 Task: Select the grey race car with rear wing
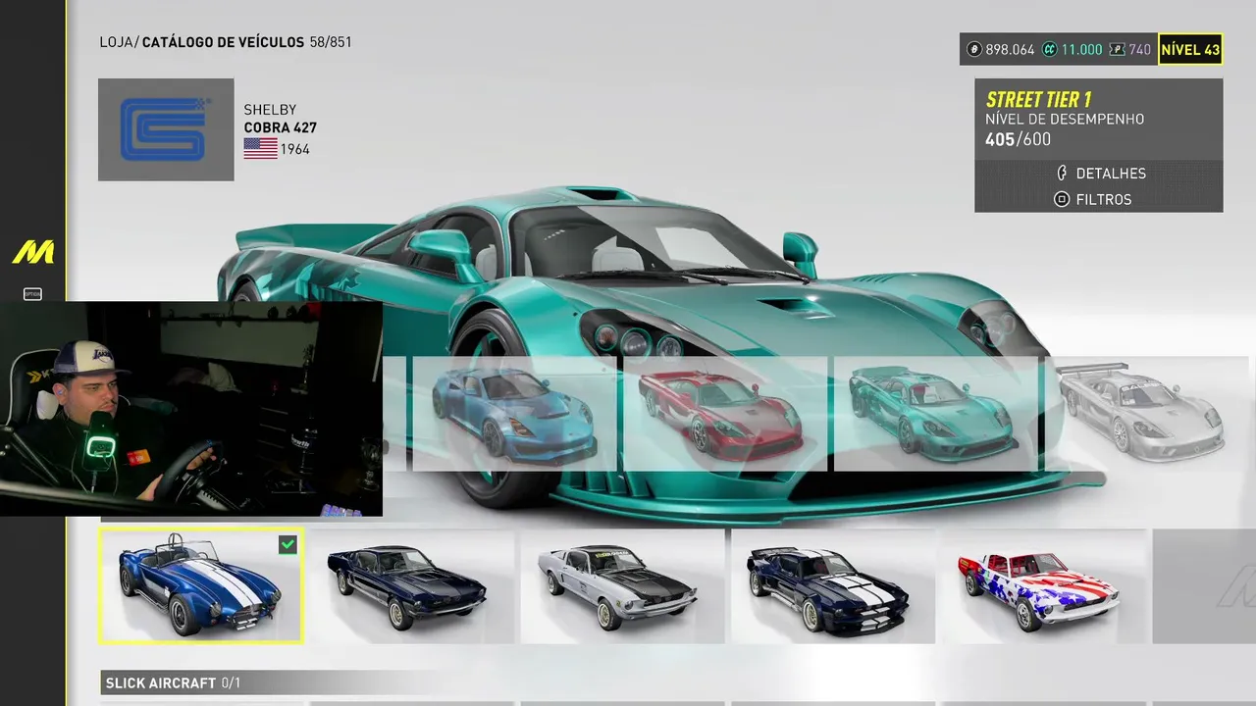1146,414
